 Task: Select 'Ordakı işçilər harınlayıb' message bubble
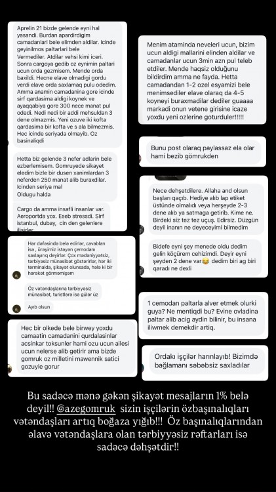(207, 361)
